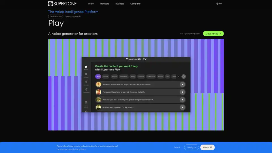Click the globe language icon

217,4
